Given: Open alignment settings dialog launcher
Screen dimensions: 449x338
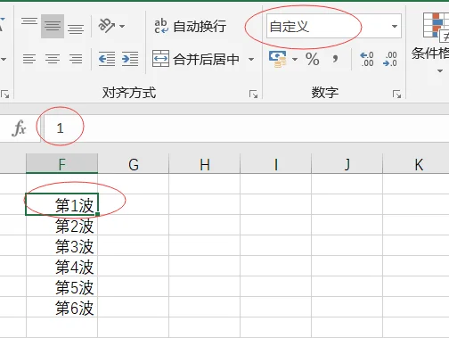Looking at the screenshot, I should tap(253, 95).
